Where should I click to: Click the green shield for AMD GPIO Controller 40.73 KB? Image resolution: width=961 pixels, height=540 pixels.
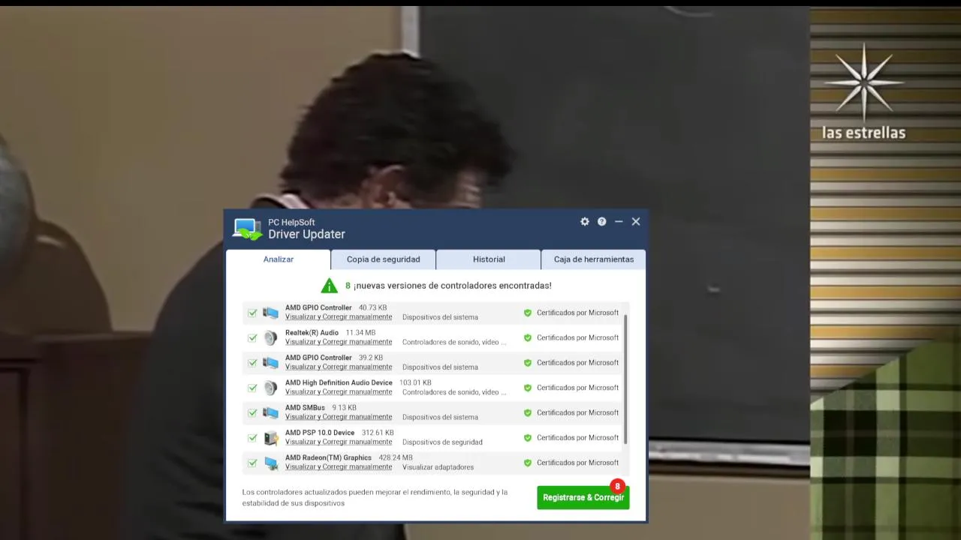tap(528, 313)
